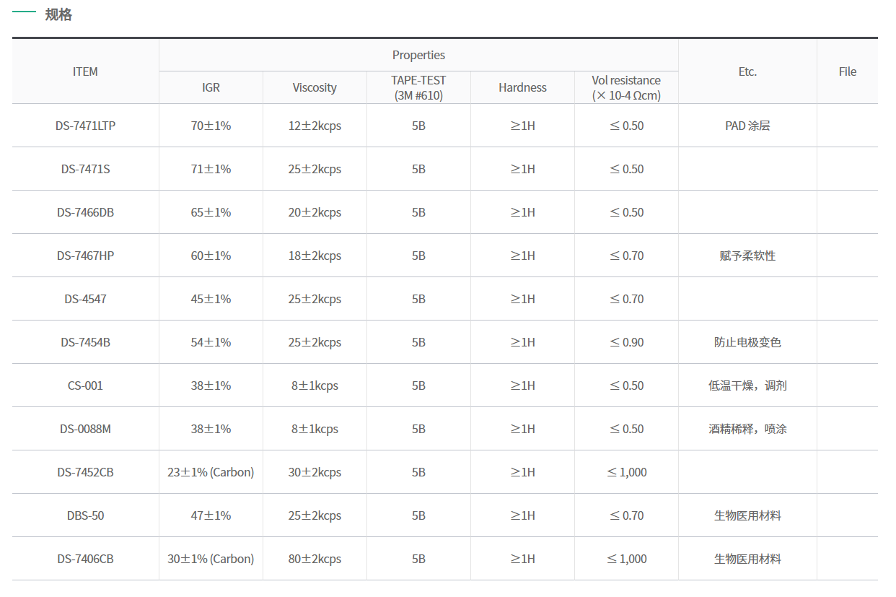896x597 pixels.
Task: Click the Hardness column header
Action: point(522,87)
